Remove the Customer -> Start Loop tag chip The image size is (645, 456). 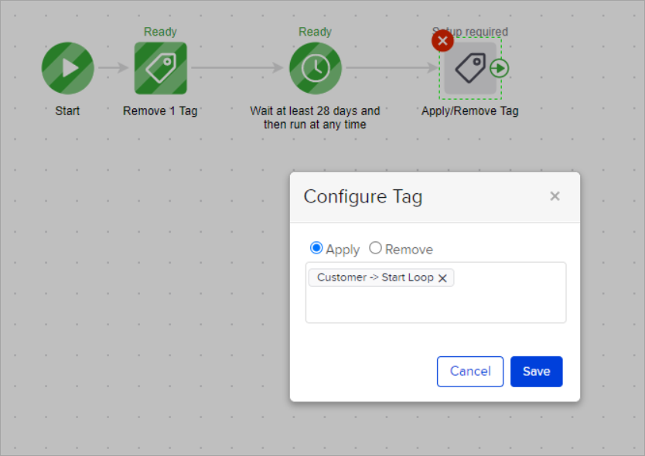(x=442, y=278)
